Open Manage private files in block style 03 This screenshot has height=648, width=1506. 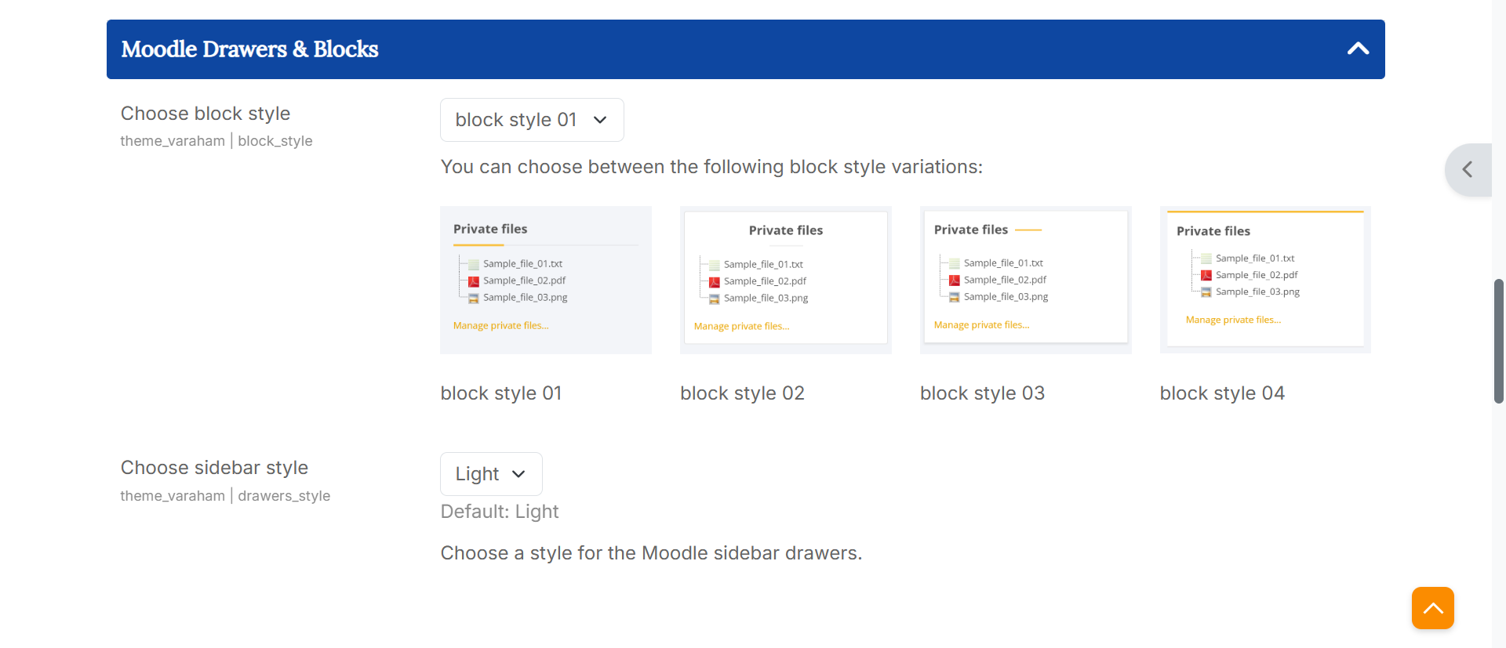[x=981, y=324]
